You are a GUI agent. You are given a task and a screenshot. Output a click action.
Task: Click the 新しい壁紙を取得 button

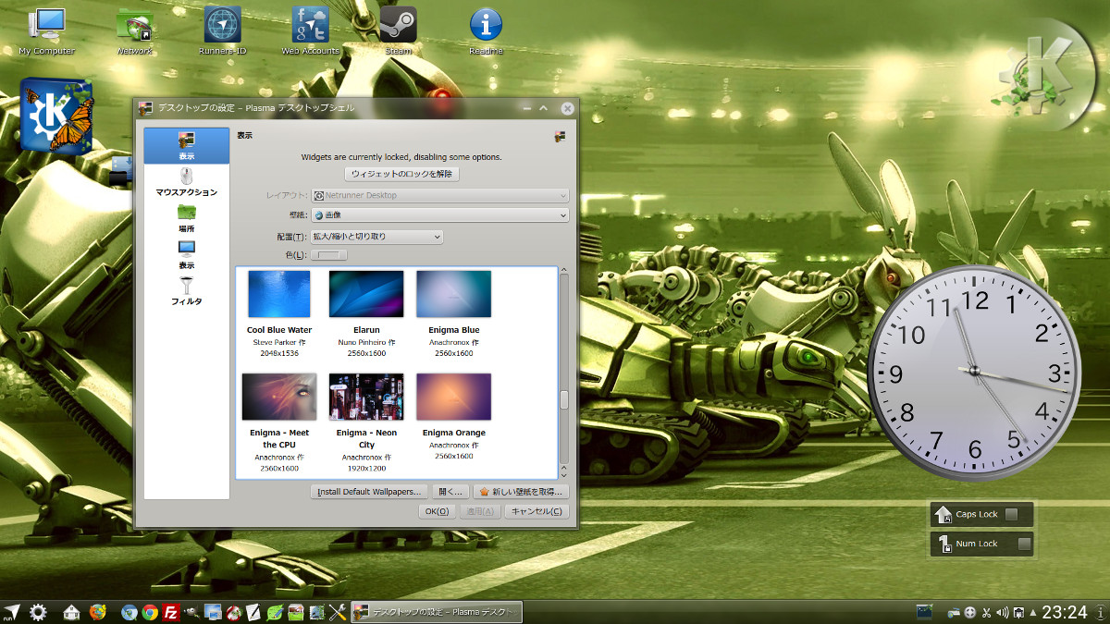pos(521,492)
